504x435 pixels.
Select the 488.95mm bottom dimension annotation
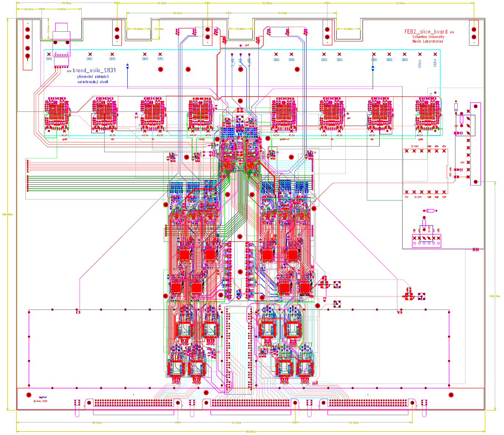251,431
